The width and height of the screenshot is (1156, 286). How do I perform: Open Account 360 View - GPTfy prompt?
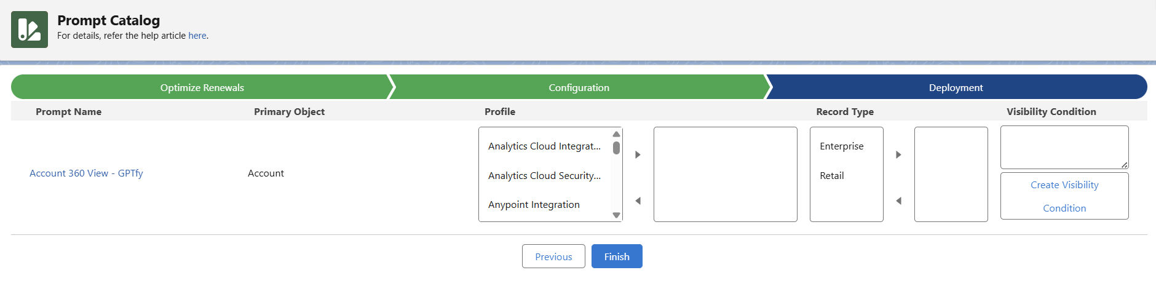coord(86,173)
